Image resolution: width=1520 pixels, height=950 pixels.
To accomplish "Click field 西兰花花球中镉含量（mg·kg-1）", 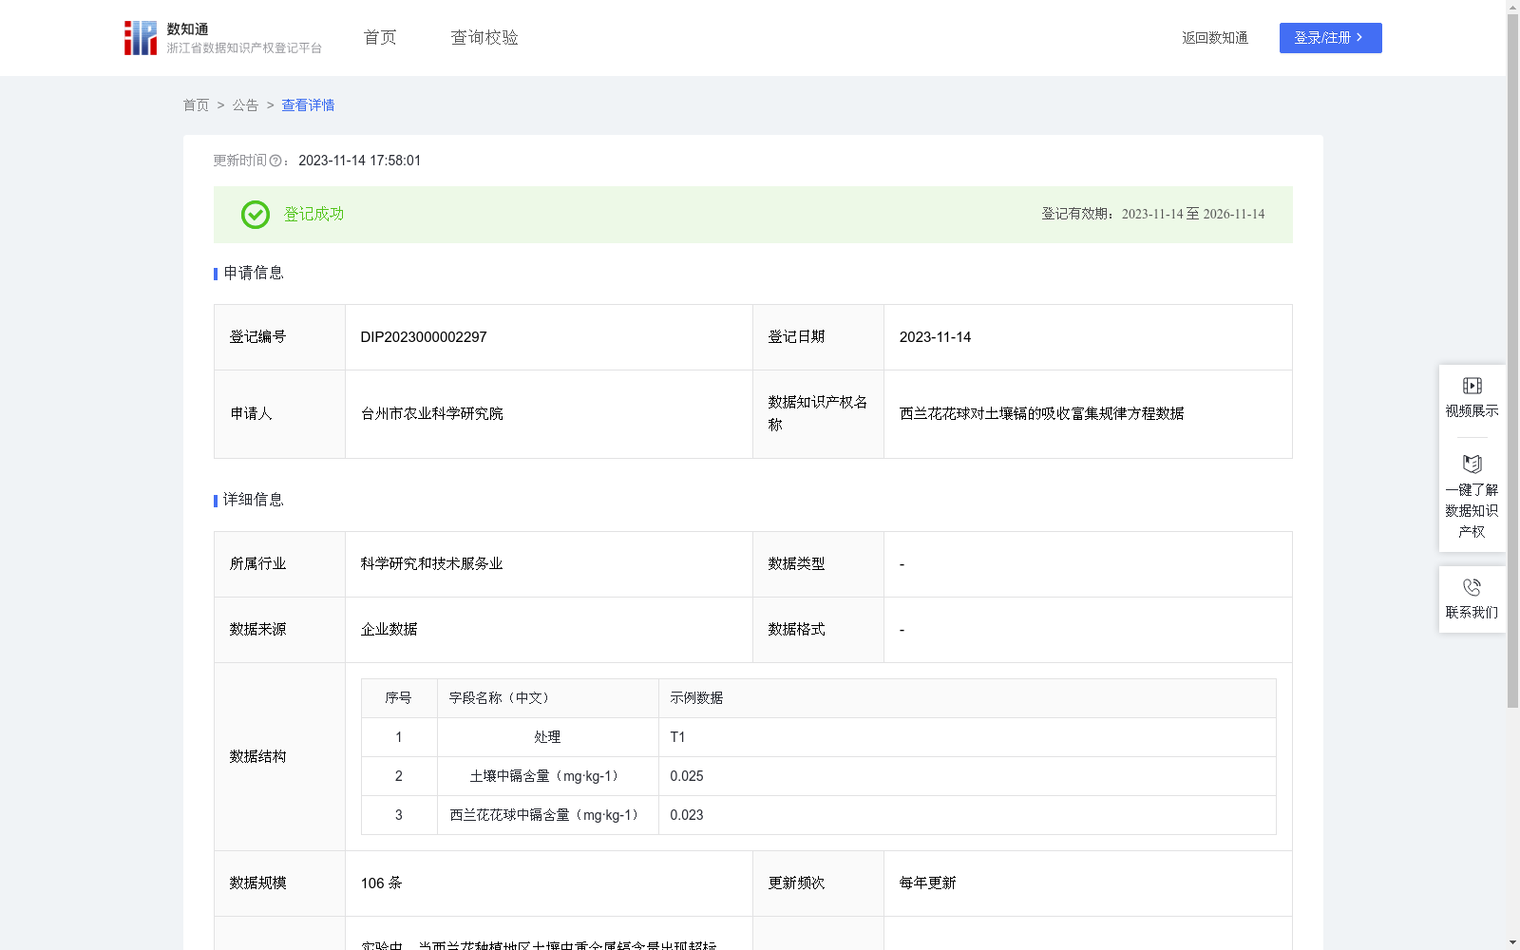I will (547, 815).
